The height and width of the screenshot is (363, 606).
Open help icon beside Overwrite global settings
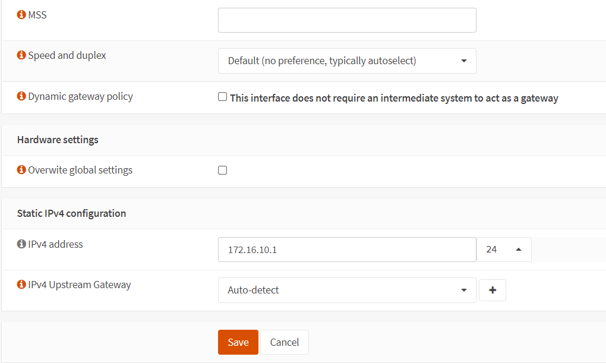tap(21, 170)
